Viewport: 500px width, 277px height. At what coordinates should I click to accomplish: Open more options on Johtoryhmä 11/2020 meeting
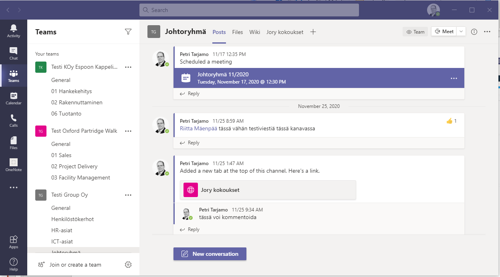pos(454,78)
